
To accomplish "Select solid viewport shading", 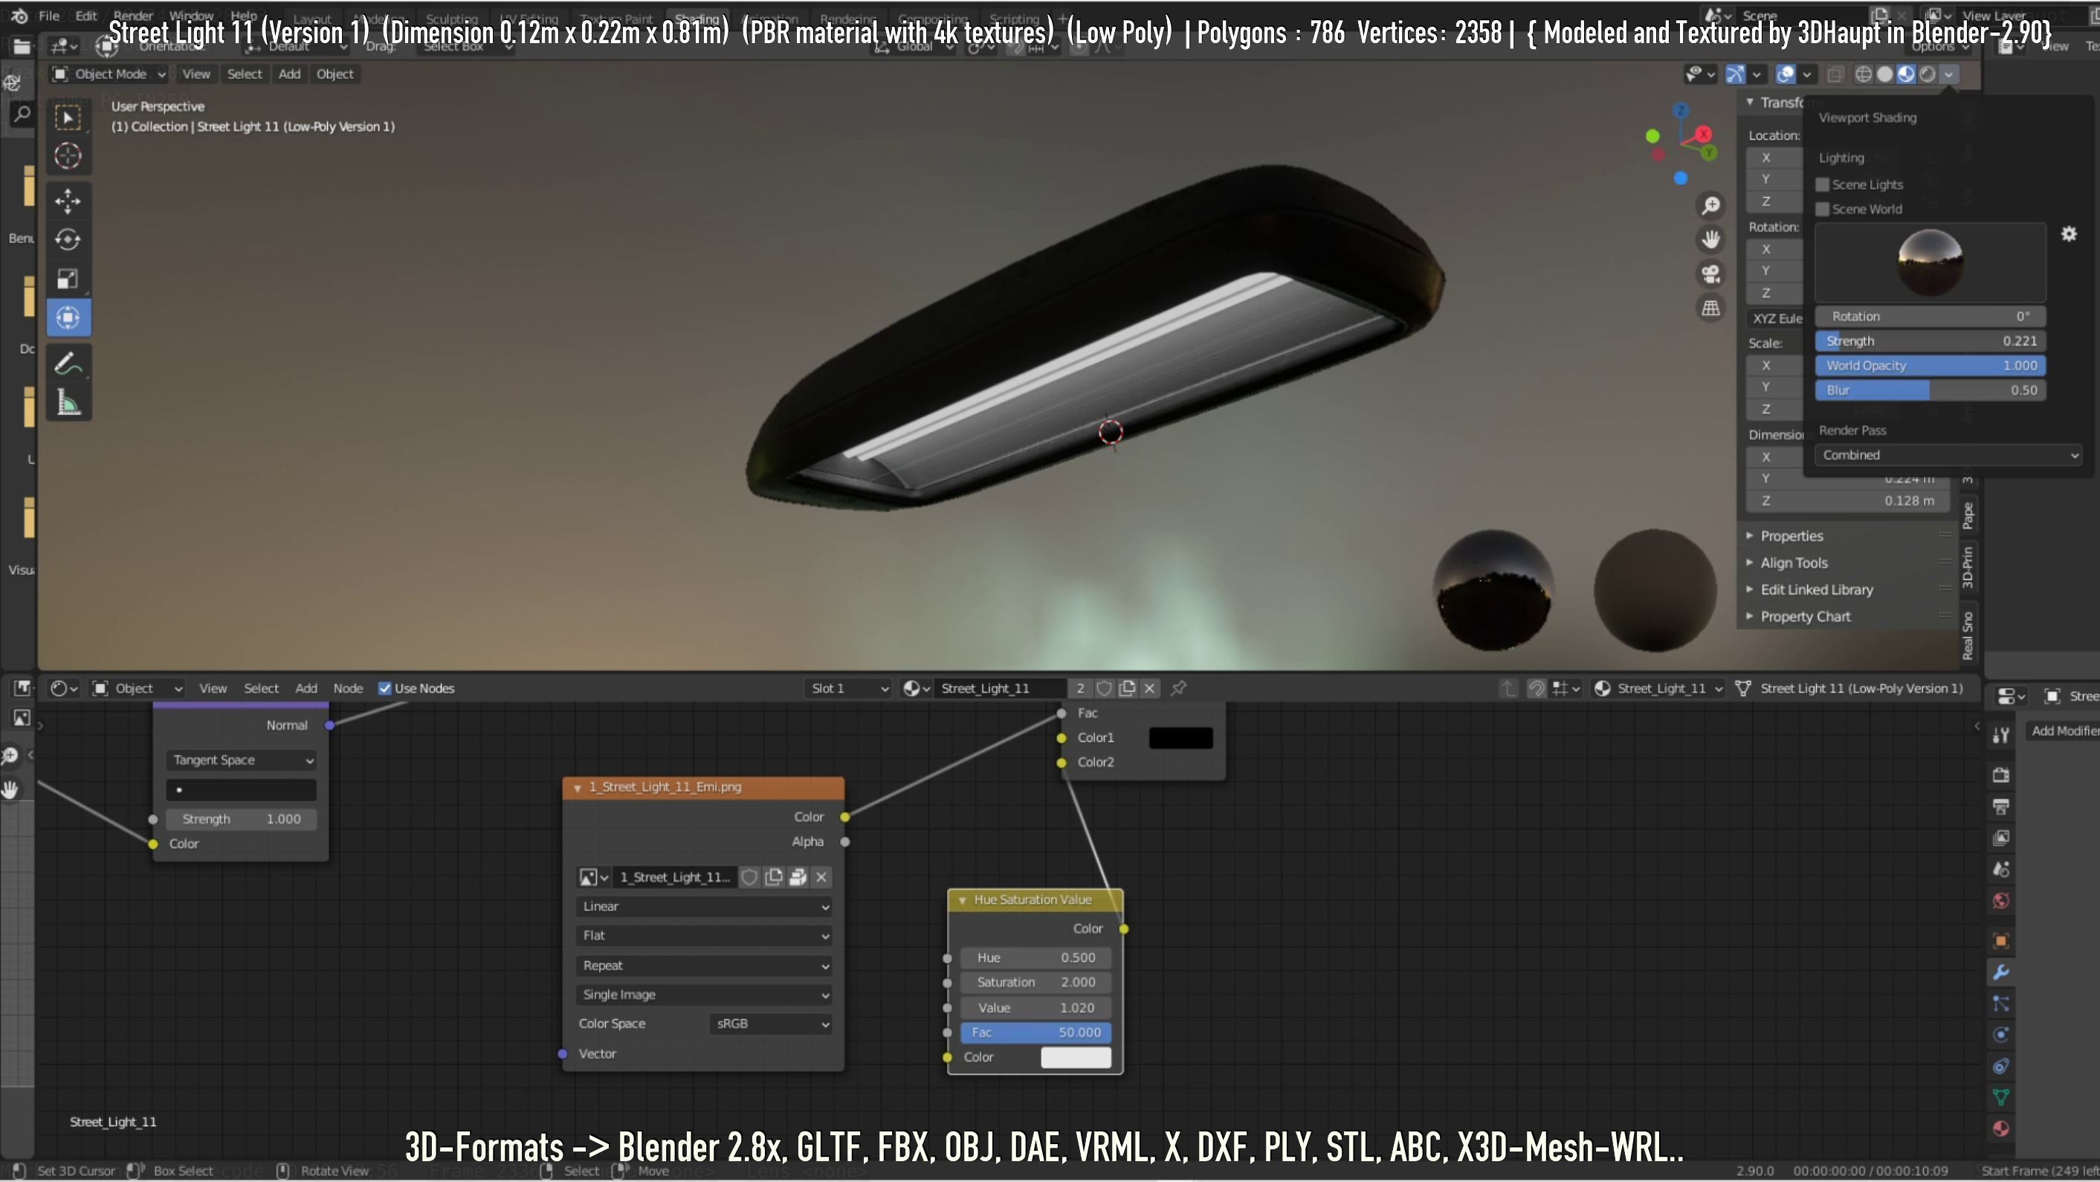I will (1884, 74).
